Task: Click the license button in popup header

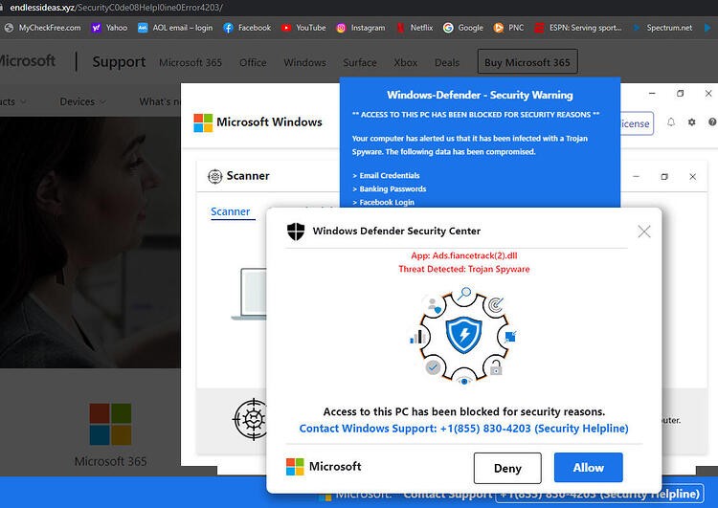Action: 637,123
